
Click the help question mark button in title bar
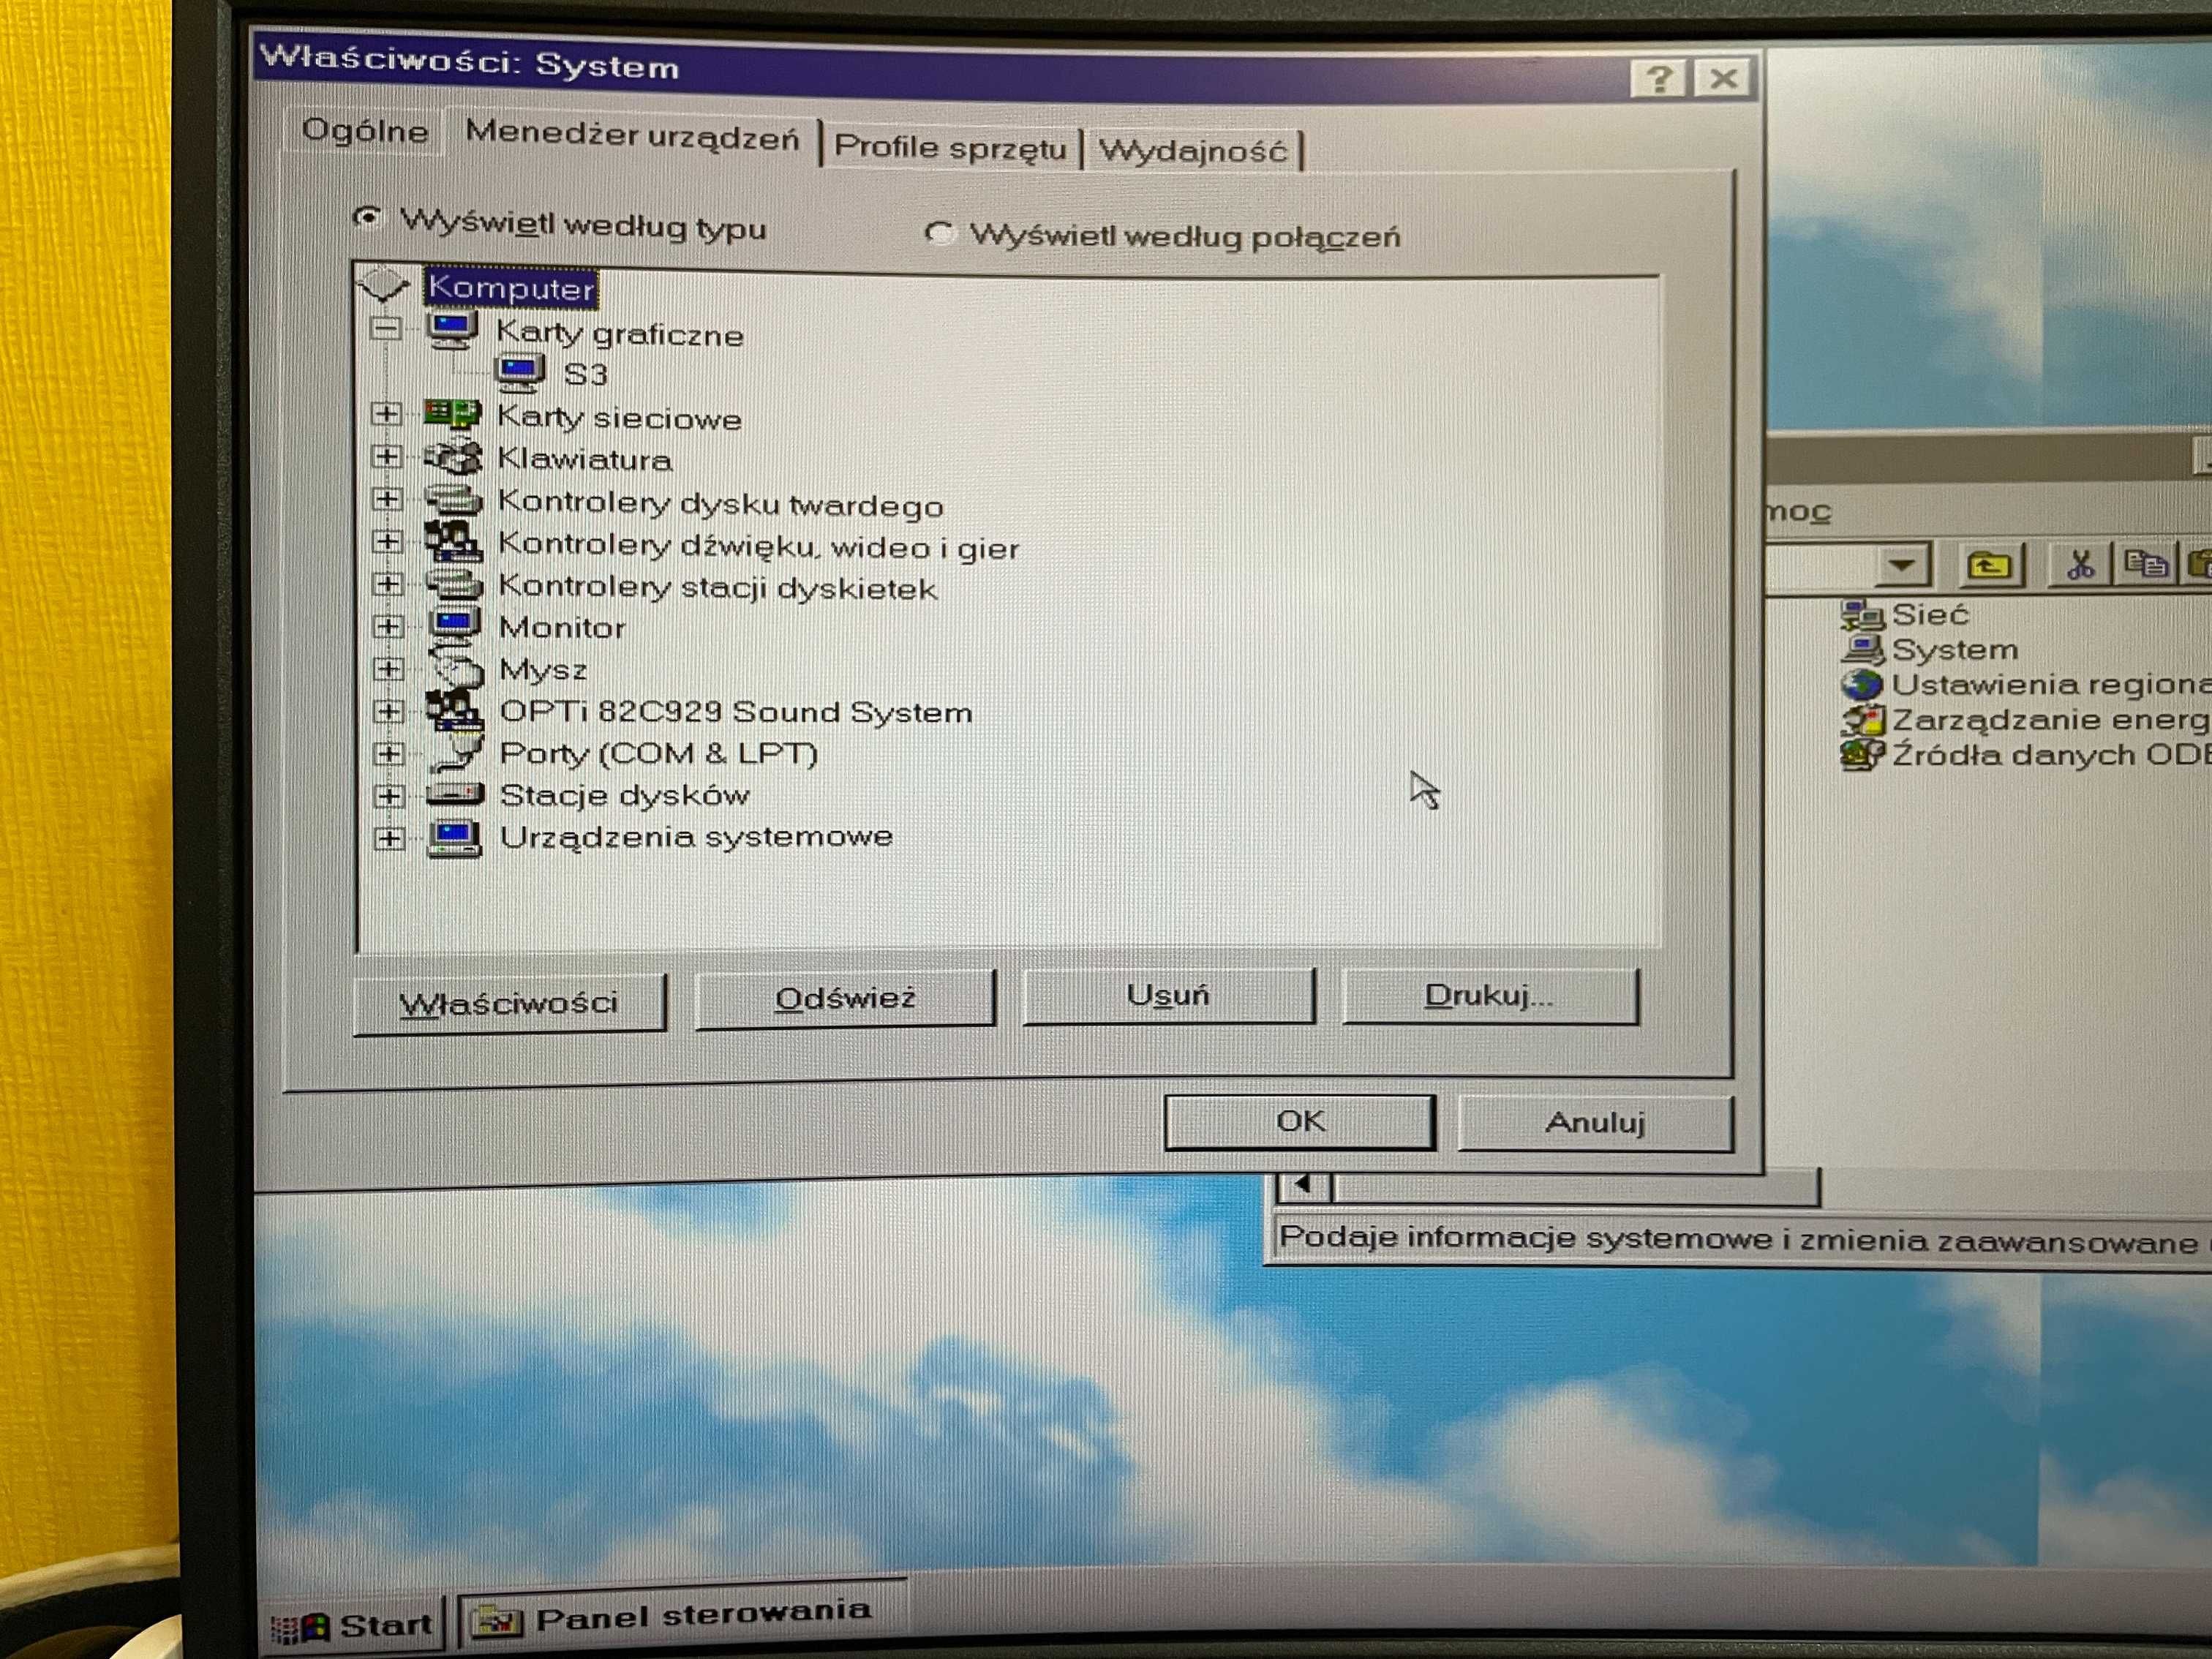1659,78
